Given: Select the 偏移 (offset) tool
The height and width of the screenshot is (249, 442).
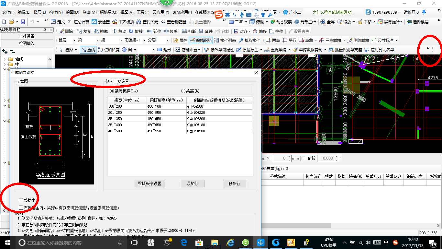Looking at the screenshot, I should [x=260, y=31].
